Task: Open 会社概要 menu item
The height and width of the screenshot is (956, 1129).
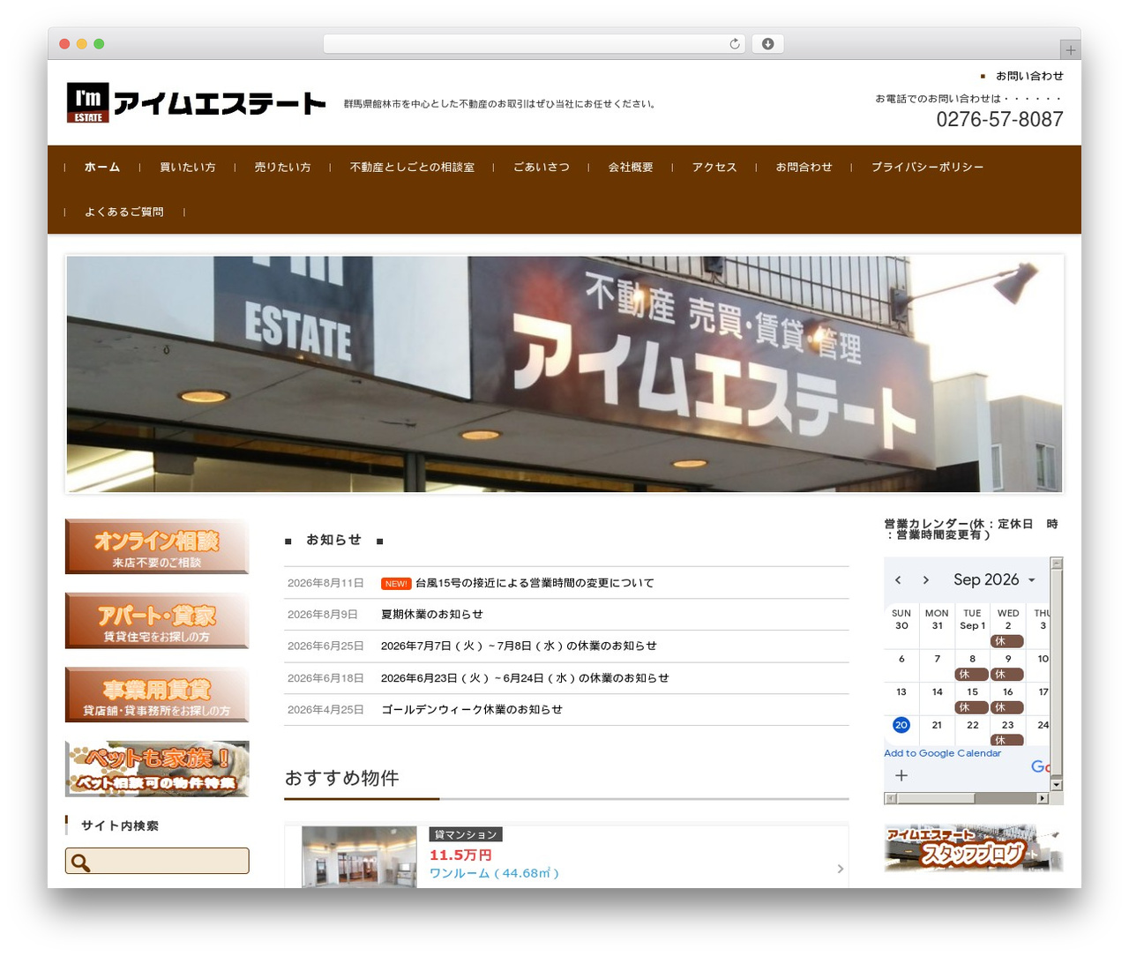Action: click(x=631, y=168)
